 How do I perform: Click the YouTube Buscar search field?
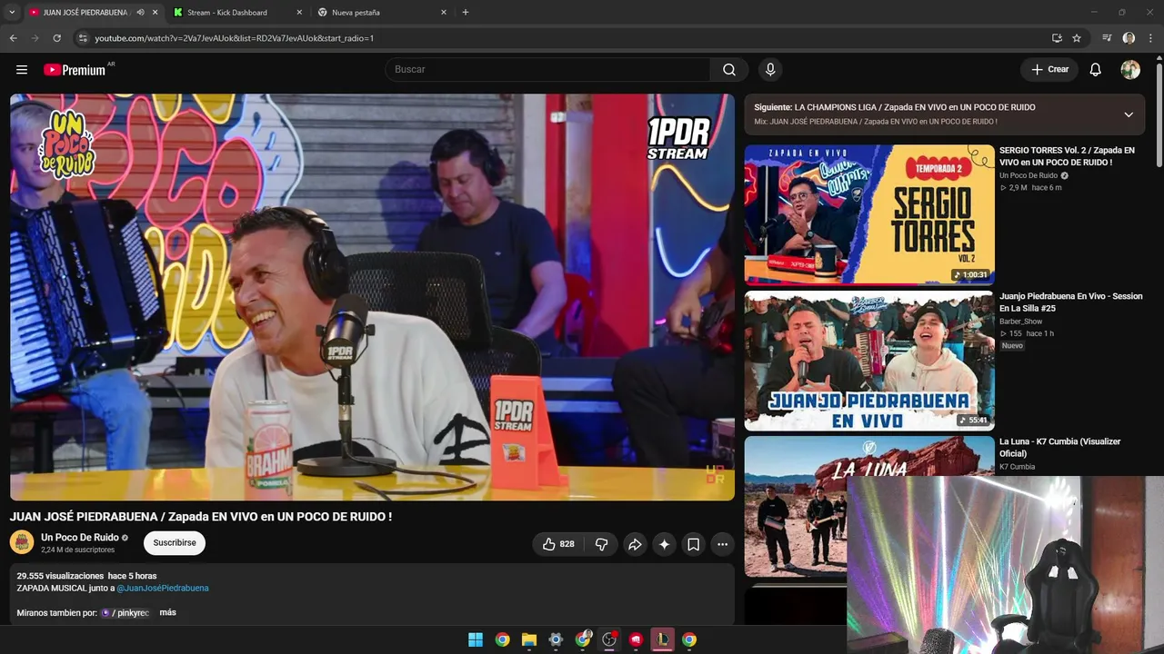547,70
